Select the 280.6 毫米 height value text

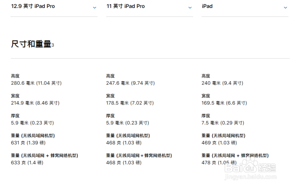[x=36, y=83]
